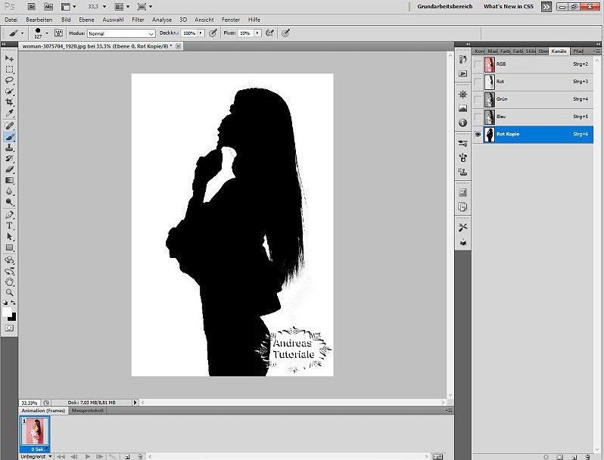The image size is (604, 460).
Task: Select the History Brush tool
Action: click(9, 159)
